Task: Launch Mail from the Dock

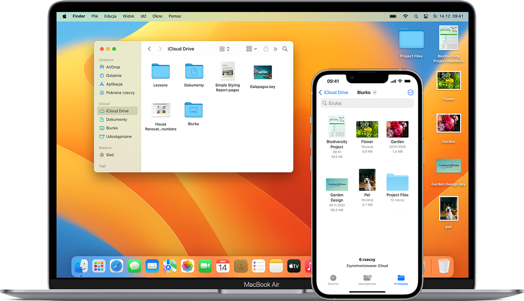Action: [152, 266]
